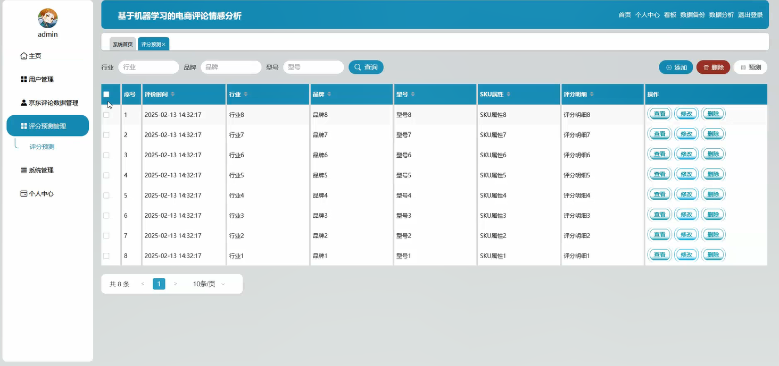Image resolution: width=779 pixels, height=366 pixels.
Task: Collapse the 评分预测管理 sidebar menu
Action: point(47,126)
